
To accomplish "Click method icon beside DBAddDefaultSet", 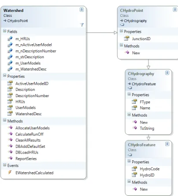I will 10,146.
